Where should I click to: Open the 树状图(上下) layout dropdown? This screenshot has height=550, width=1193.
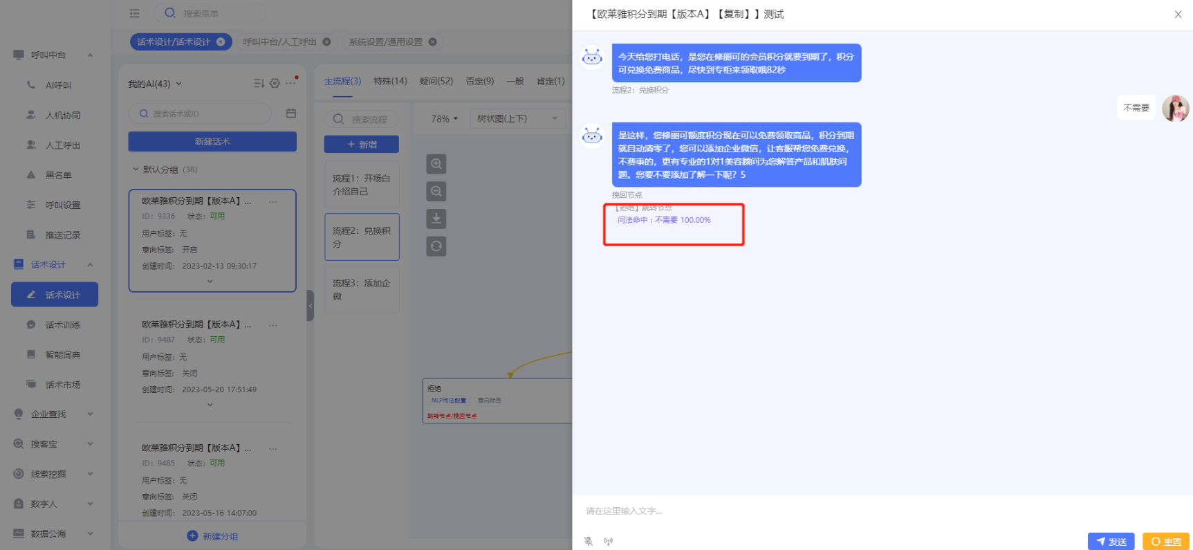tap(517, 119)
